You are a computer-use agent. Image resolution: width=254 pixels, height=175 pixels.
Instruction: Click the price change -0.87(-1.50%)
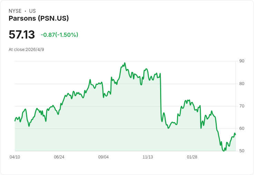pyautogui.click(x=59, y=35)
